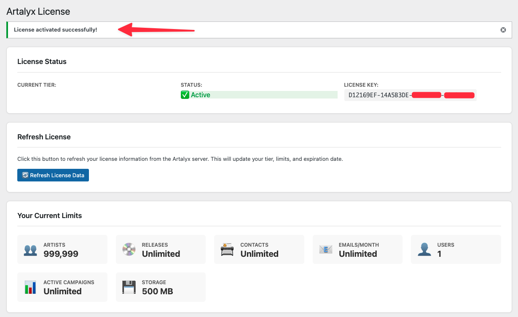Click the Artalyx License page heading
This screenshot has height=317, width=518.
click(37, 11)
